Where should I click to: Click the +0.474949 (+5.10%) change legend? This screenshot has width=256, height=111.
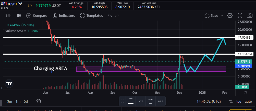[x=19, y=25]
